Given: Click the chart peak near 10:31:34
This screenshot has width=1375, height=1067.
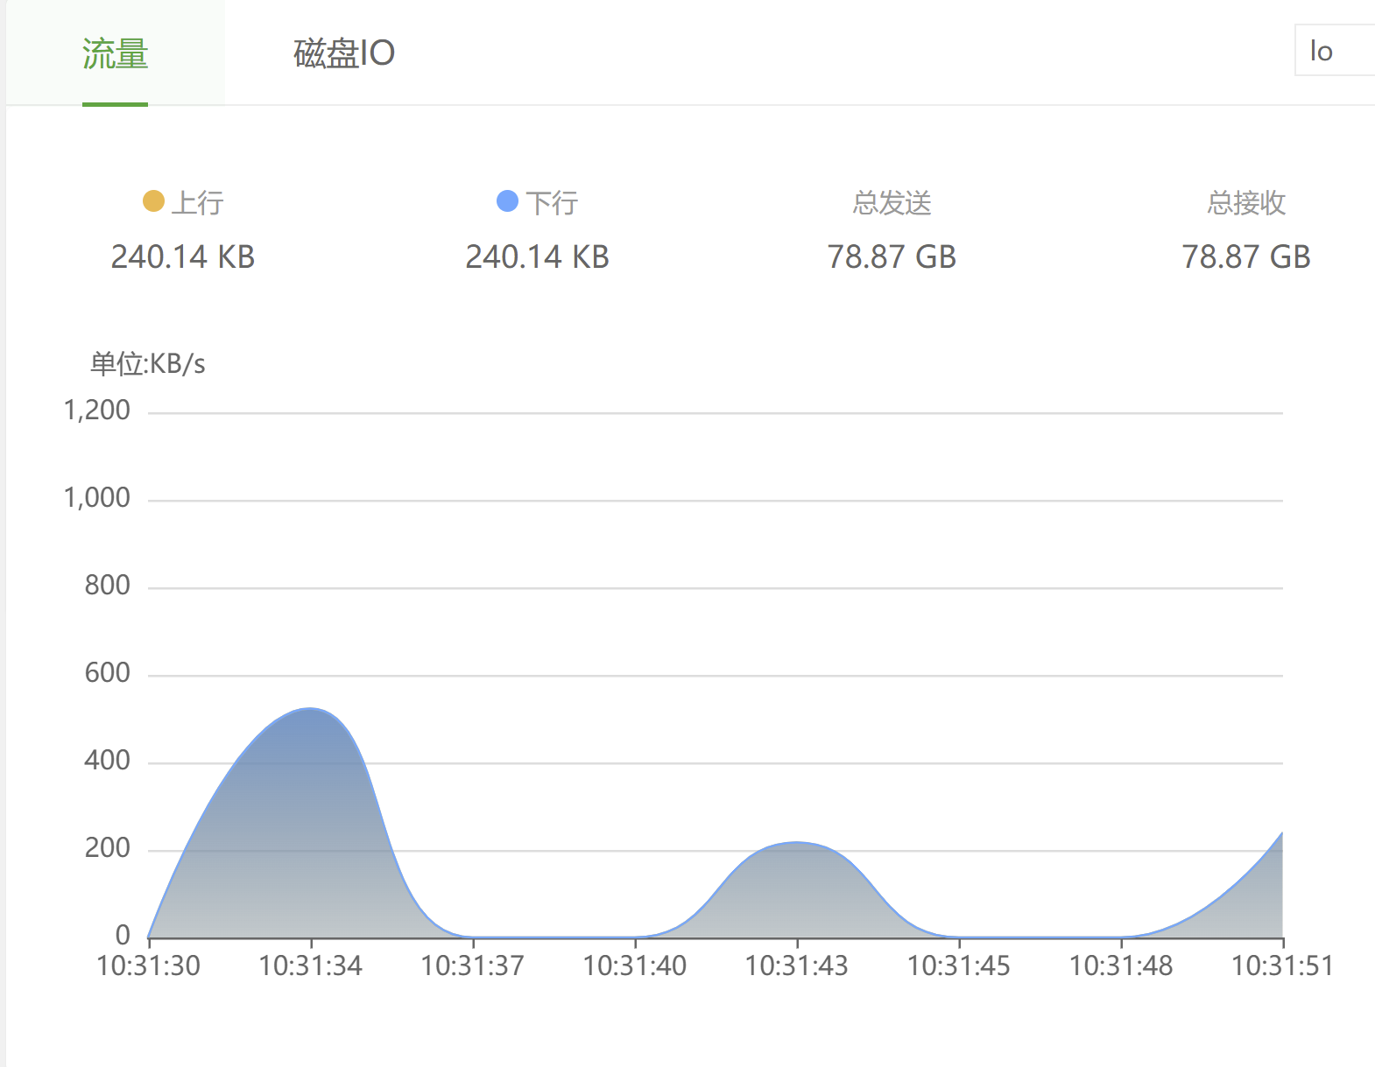Looking at the screenshot, I should click(311, 709).
